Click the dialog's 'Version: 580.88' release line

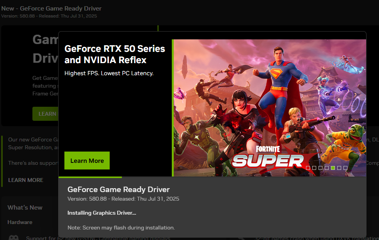tap(123, 199)
